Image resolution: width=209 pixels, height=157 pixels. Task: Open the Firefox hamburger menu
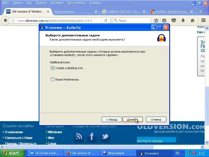pos(204,20)
